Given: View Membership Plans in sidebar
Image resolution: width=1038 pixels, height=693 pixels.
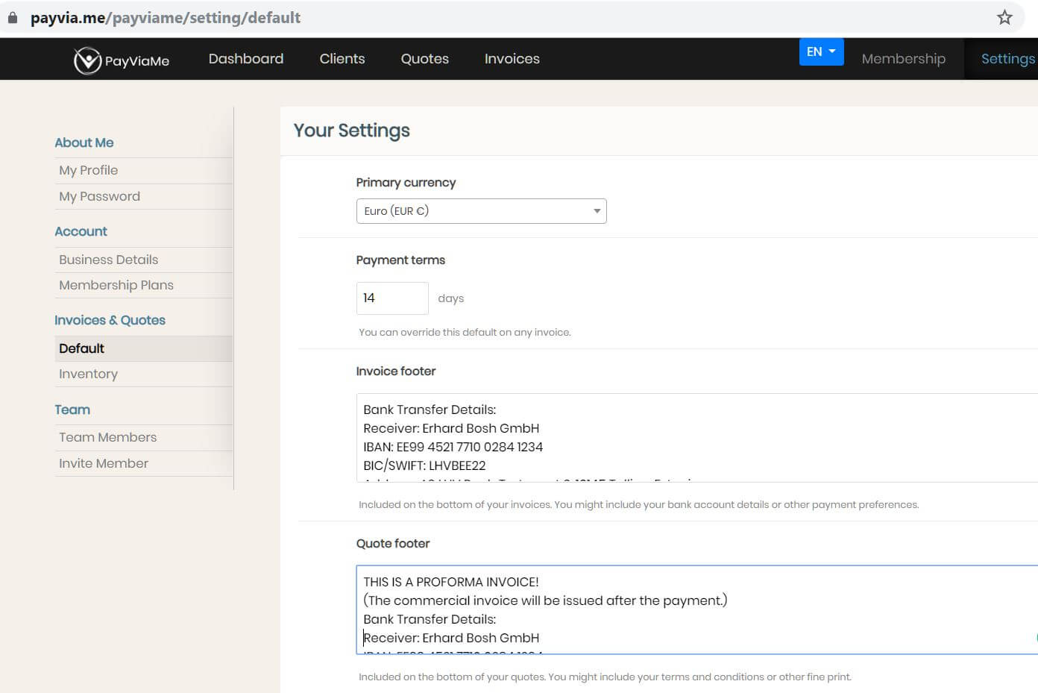Looking at the screenshot, I should [143, 285].
